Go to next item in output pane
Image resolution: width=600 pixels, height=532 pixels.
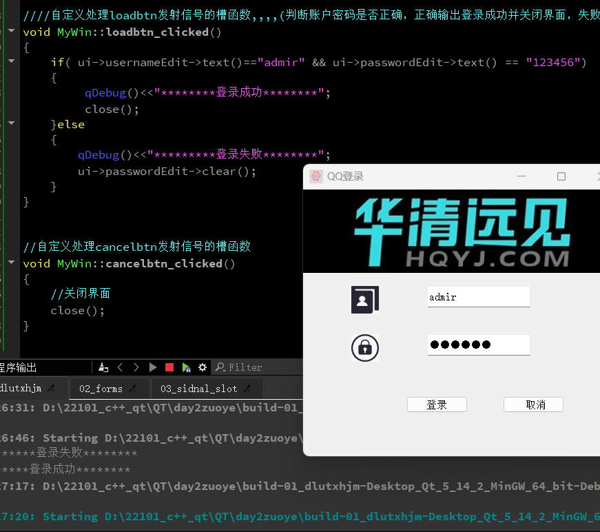136,367
